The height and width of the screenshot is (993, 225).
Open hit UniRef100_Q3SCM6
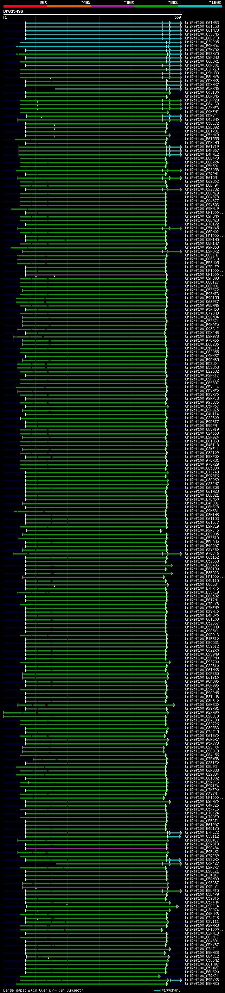[202, 34]
